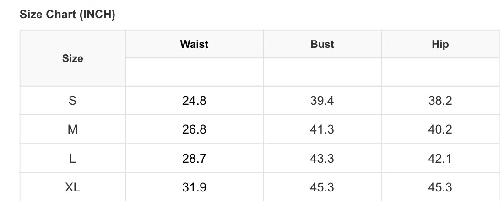
Task: Click the 43.3 bust measurement
Action: 322,158
